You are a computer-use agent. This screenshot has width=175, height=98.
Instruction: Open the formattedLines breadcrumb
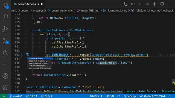click(115, 11)
